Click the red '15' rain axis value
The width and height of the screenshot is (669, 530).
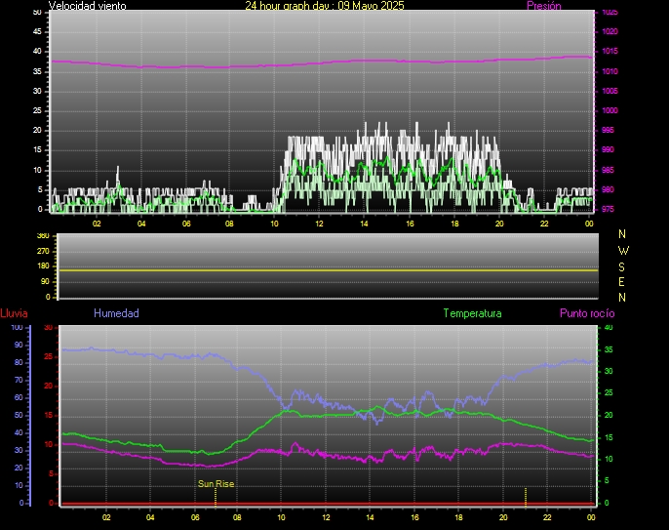point(48,415)
